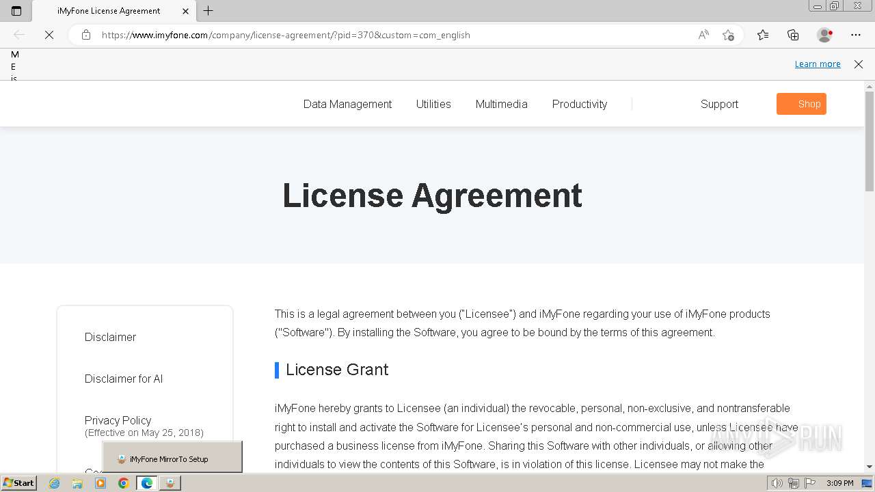875x492 pixels.
Task: Go back to the previous page
Action: [x=19, y=35]
